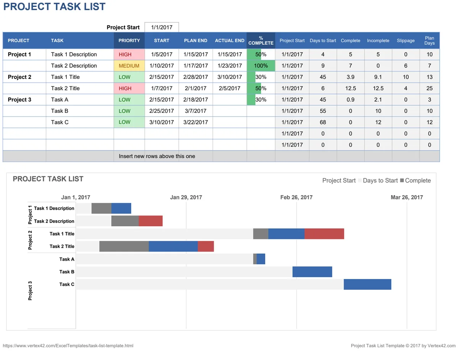Select the Slippage column header
Viewport: 458px width, 351px height.
pos(406,40)
